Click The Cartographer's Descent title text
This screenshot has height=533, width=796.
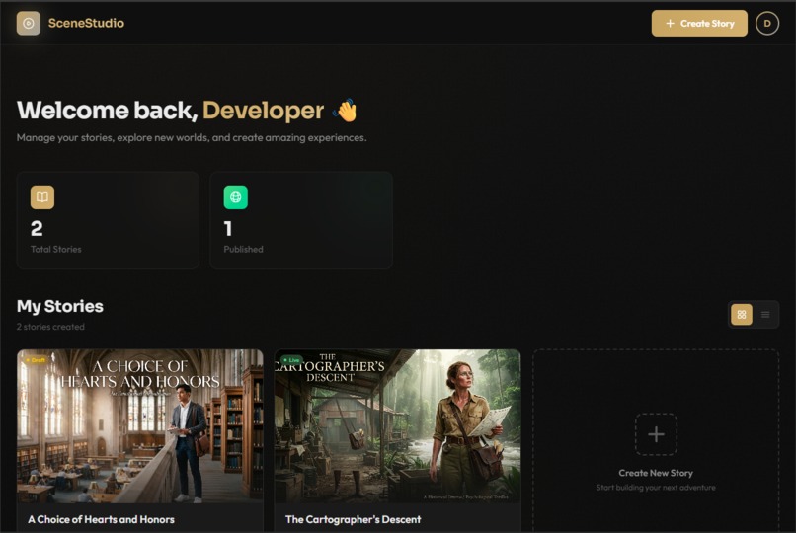point(353,519)
